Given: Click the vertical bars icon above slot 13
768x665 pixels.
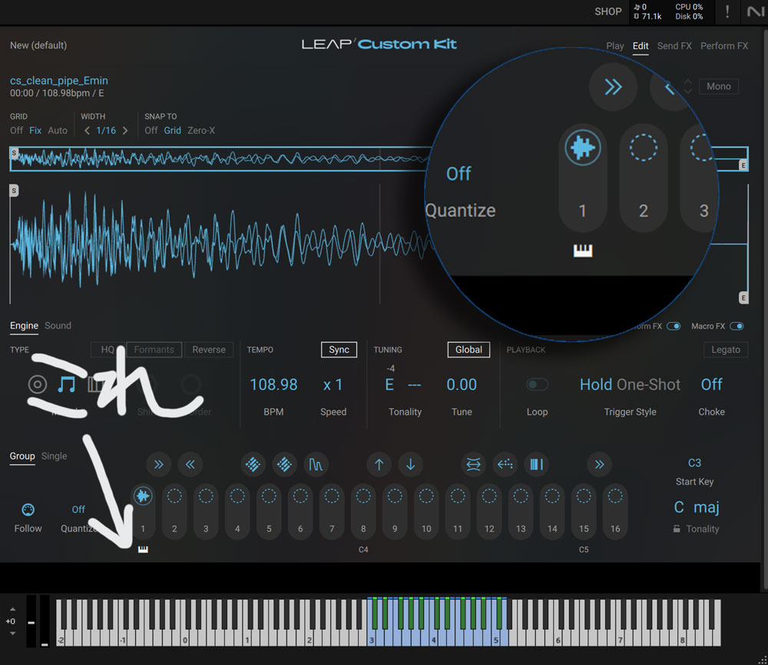Looking at the screenshot, I should pyautogui.click(x=536, y=464).
